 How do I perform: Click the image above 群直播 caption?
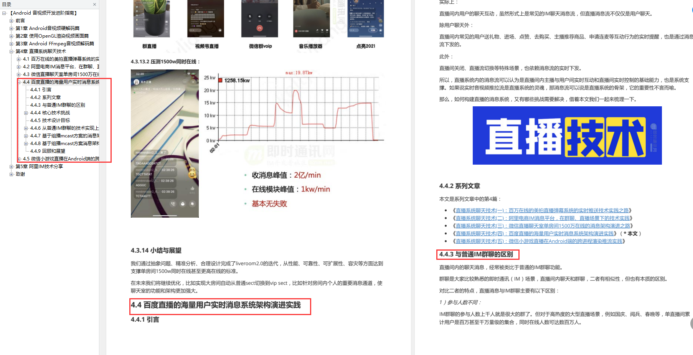point(152,18)
